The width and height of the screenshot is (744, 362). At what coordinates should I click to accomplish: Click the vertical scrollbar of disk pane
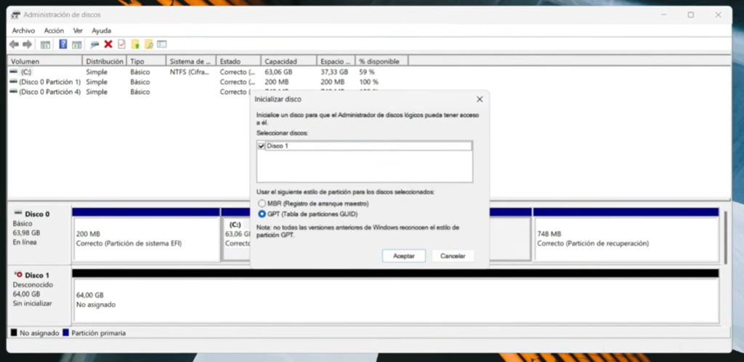pyautogui.click(x=724, y=237)
